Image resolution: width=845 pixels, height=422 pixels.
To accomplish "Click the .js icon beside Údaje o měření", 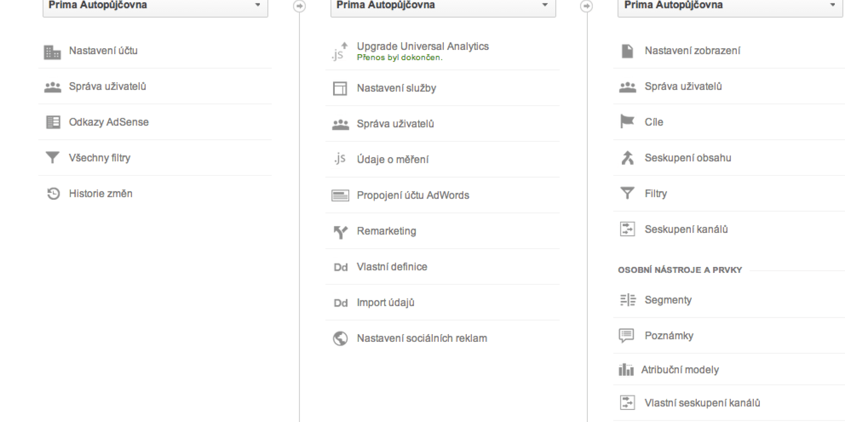I will 340,159.
